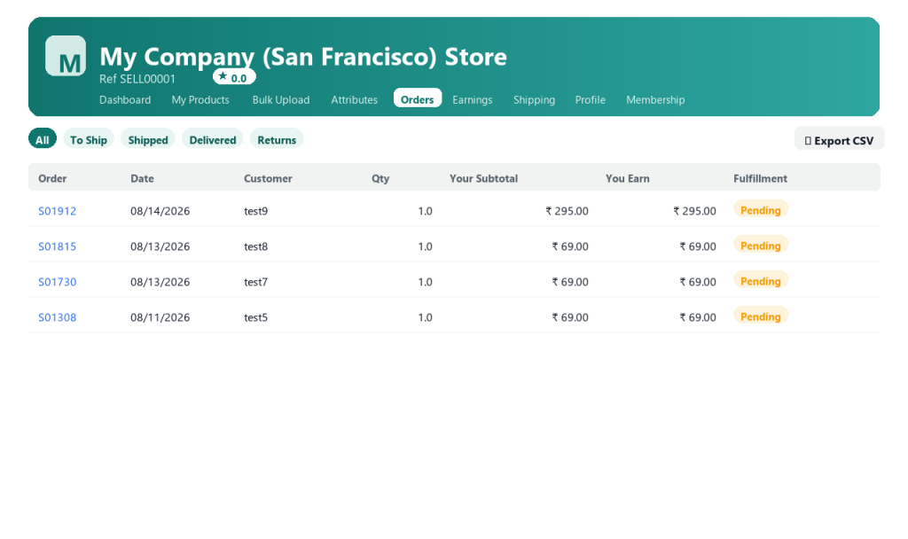Go to My Products tab
The height and width of the screenshot is (539, 908).
[200, 99]
